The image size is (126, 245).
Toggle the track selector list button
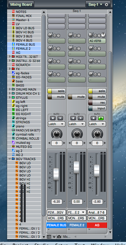pyautogui.click(x=49, y=237)
